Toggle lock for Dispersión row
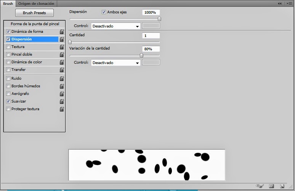 [x=62, y=39]
